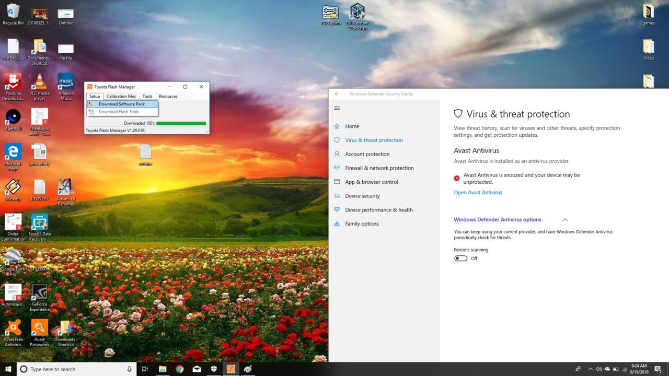Choose Download Software Pack menu entry
This screenshot has height=376, width=669.
tap(122, 104)
